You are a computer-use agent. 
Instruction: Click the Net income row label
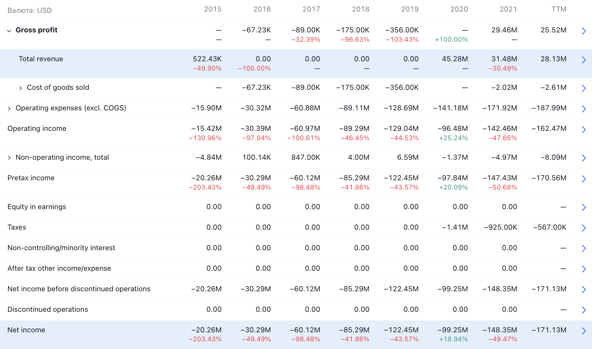(26, 330)
